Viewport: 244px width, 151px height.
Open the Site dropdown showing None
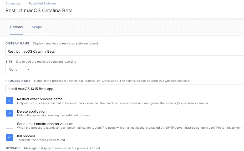(x=19, y=70)
